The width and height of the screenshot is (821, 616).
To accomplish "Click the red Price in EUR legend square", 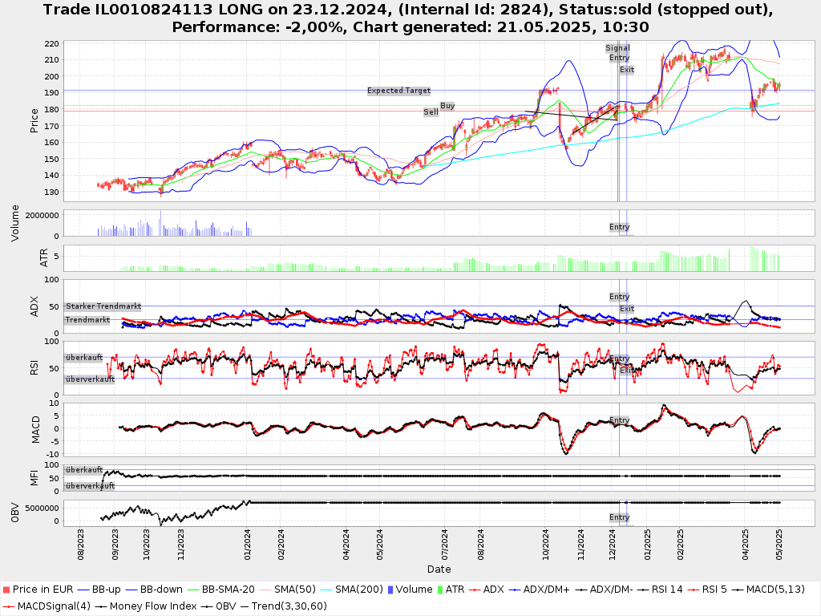I will 7,590.
